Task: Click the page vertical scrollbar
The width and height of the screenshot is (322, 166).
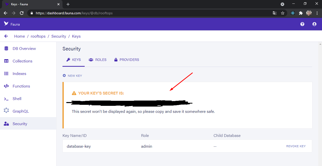Action: [320, 104]
